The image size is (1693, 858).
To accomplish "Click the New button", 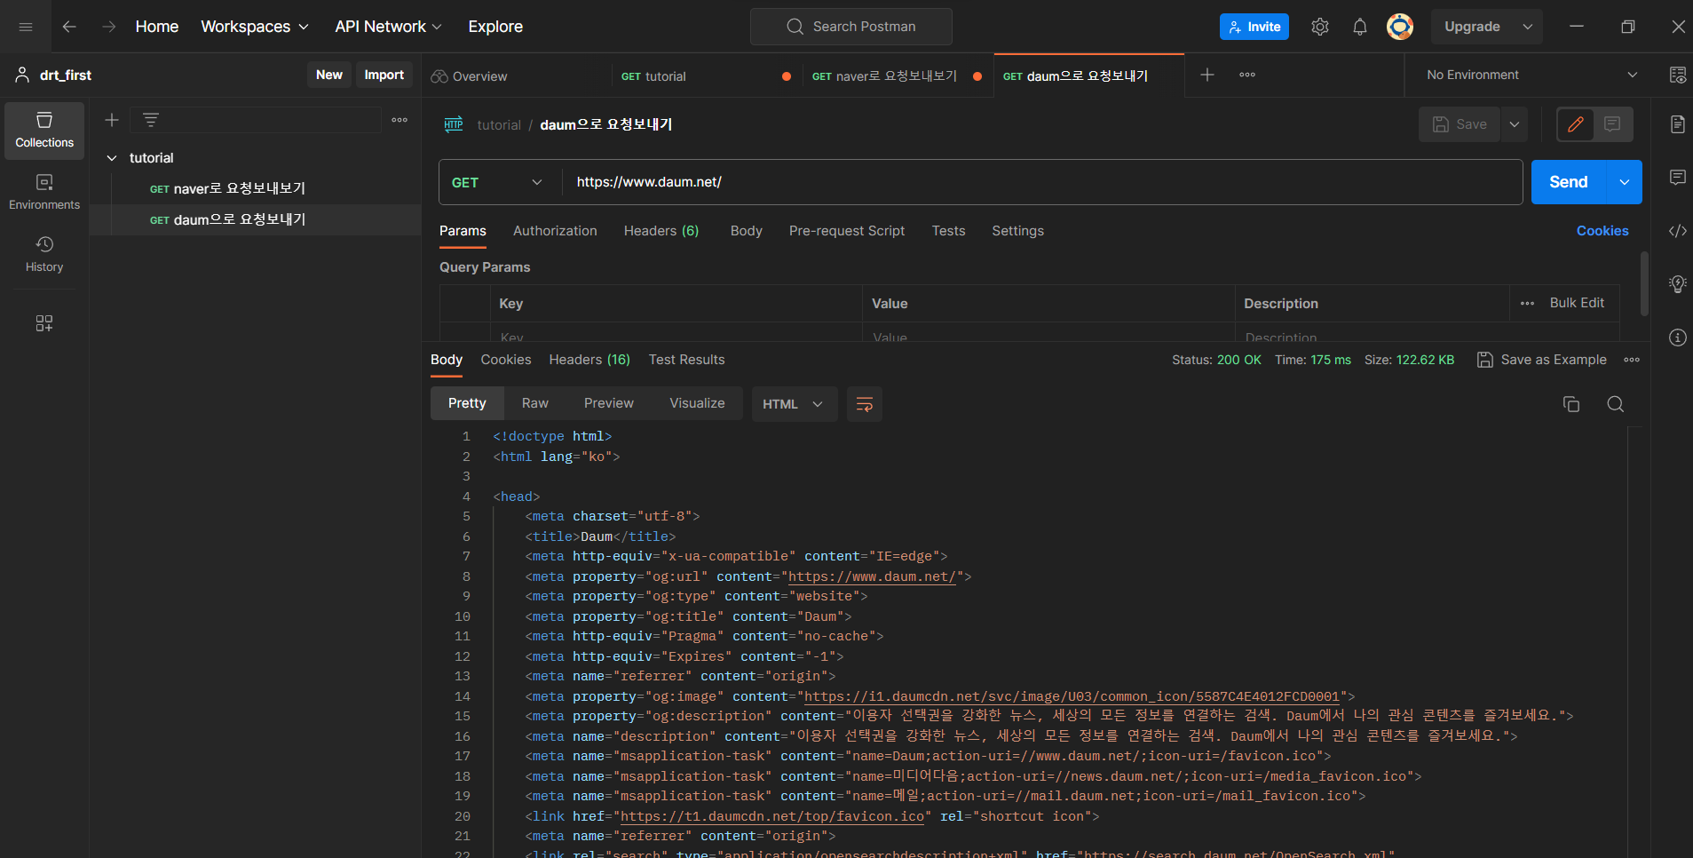I will pos(329,75).
